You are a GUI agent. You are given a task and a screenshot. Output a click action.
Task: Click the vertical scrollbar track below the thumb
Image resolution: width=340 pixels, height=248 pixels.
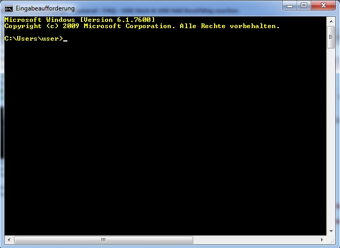331,138
